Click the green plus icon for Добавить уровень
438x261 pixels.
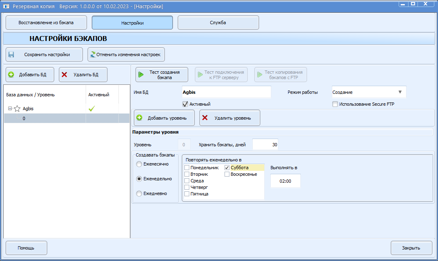(x=139, y=118)
